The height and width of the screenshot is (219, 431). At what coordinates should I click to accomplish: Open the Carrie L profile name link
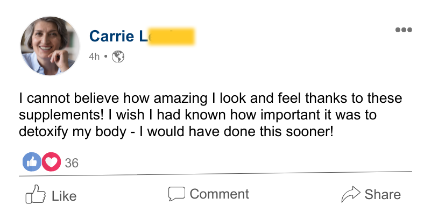click(142, 36)
